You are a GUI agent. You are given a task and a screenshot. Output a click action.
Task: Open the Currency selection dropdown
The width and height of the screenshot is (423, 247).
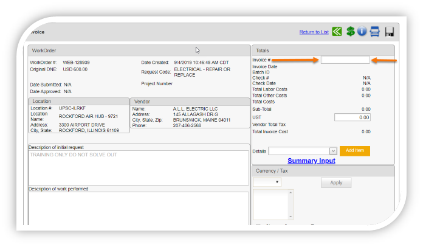tap(267, 183)
